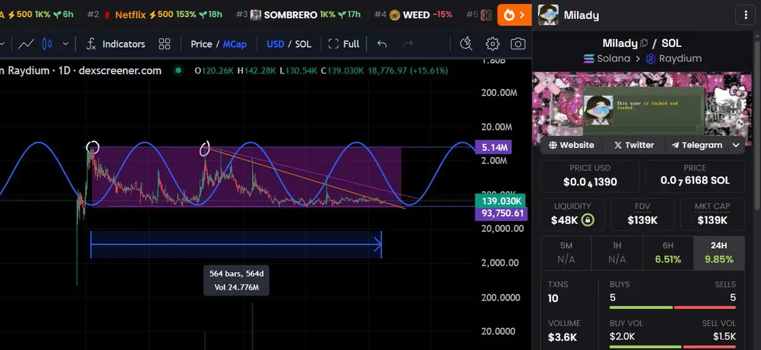Image resolution: width=761 pixels, height=350 pixels.
Task: Click the MKT CAP $139K box
Action: pos(712,215)
